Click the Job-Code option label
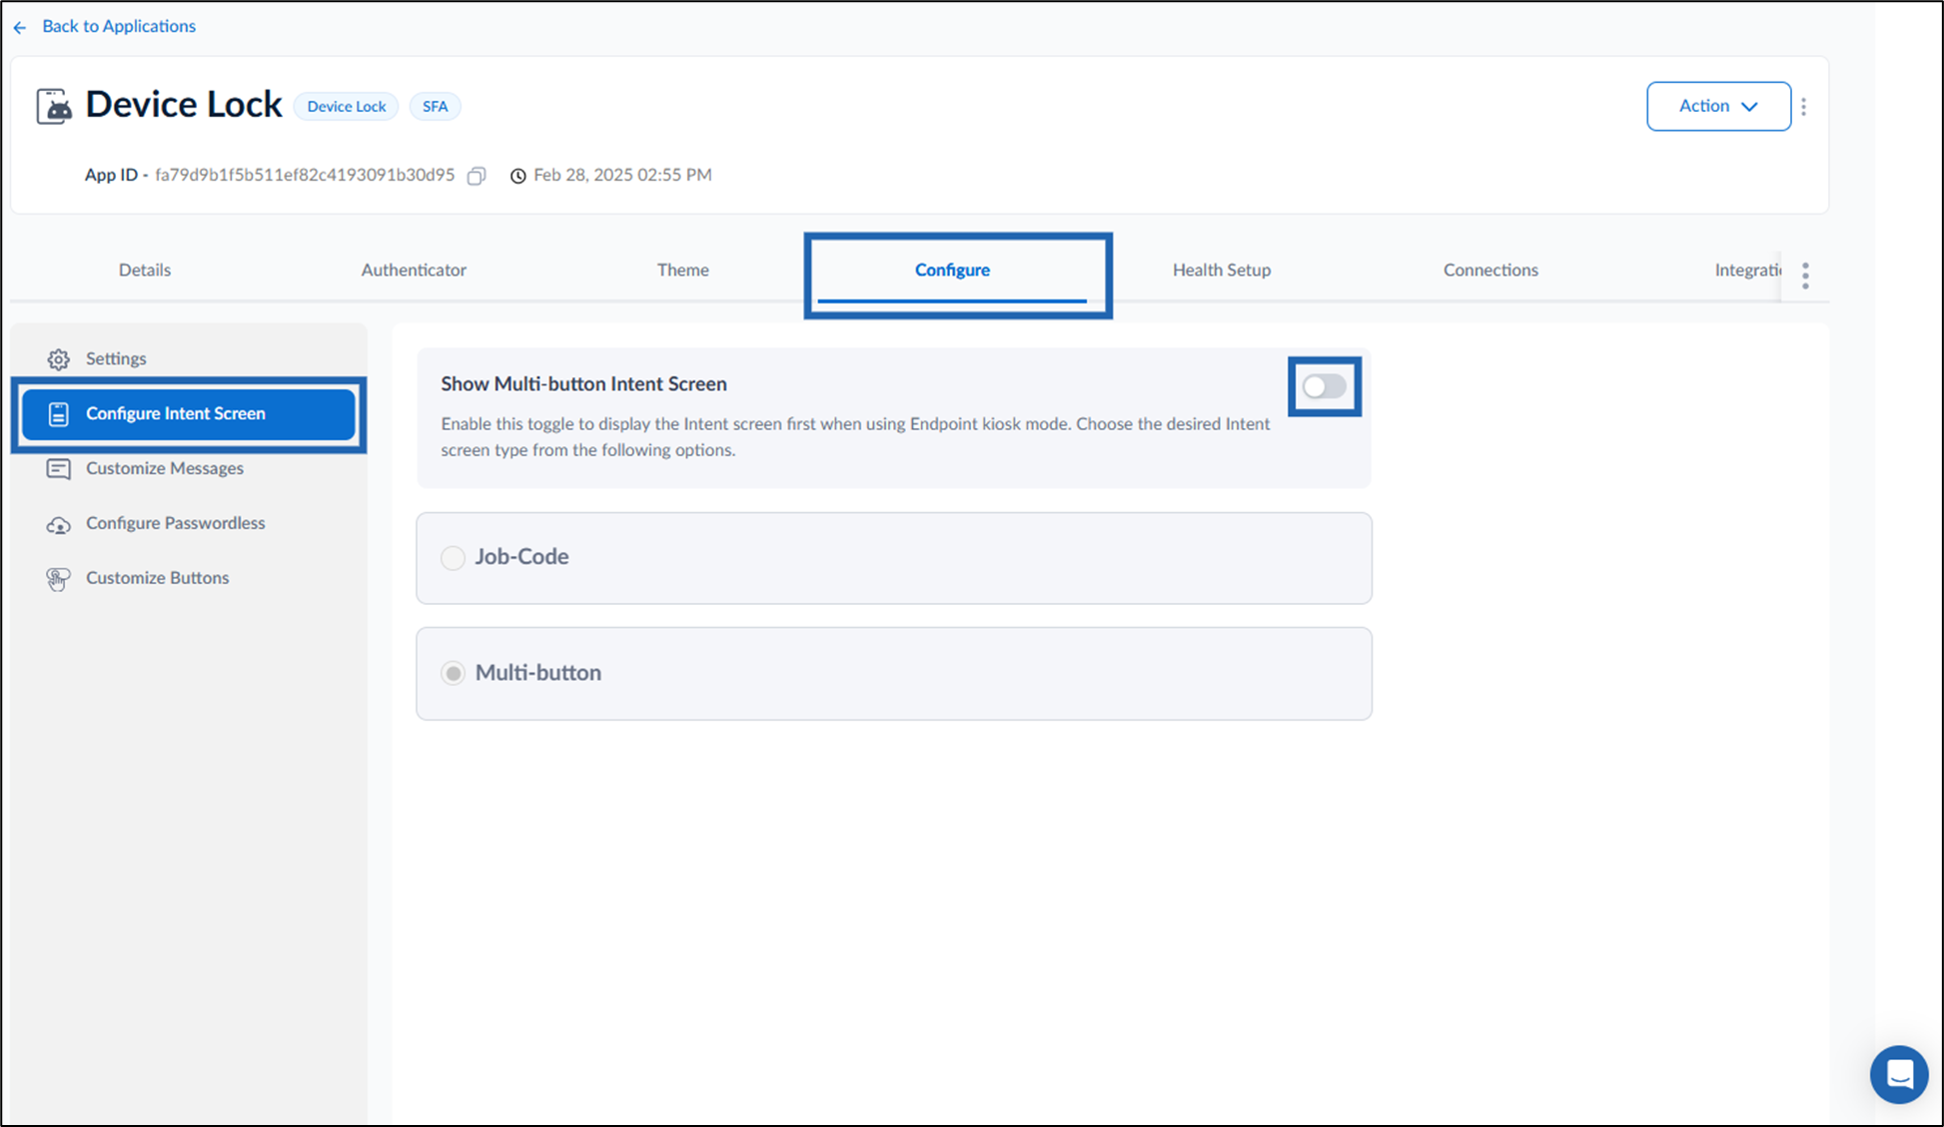The width and height of the screenshot is (1944, 1127). click(521, 556)
